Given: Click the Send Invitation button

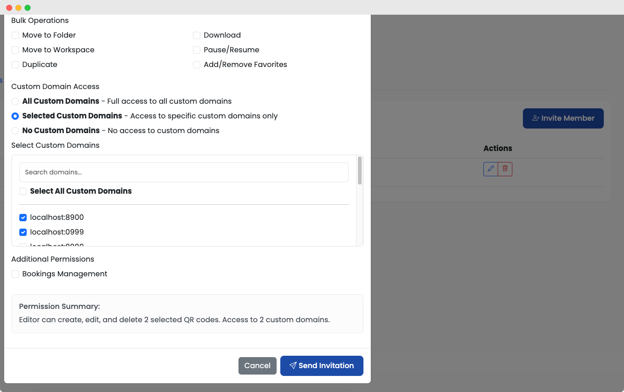Looking at the screenshot, I should coord(322,366).
